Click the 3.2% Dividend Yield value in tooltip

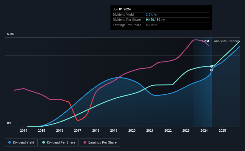149,15
